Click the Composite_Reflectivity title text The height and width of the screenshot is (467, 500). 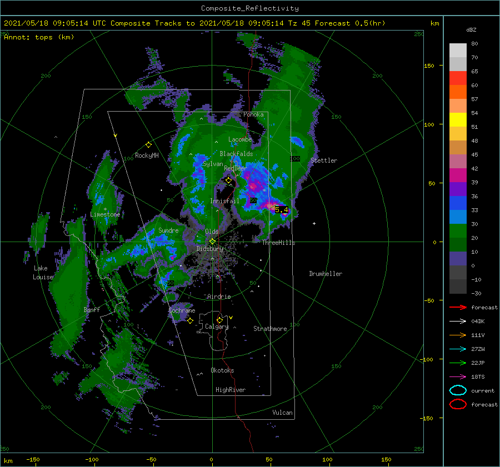pos(249,8)
